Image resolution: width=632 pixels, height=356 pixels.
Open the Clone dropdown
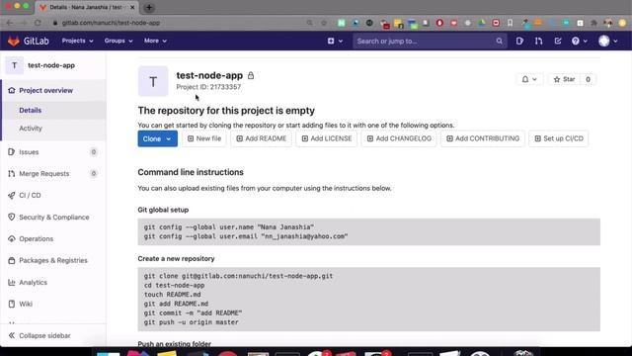pyautogui.click(x=157, y=138)
